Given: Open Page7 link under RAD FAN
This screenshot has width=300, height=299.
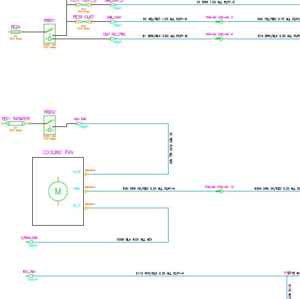Looking at the screenshot, I should [x=83, y=127].
